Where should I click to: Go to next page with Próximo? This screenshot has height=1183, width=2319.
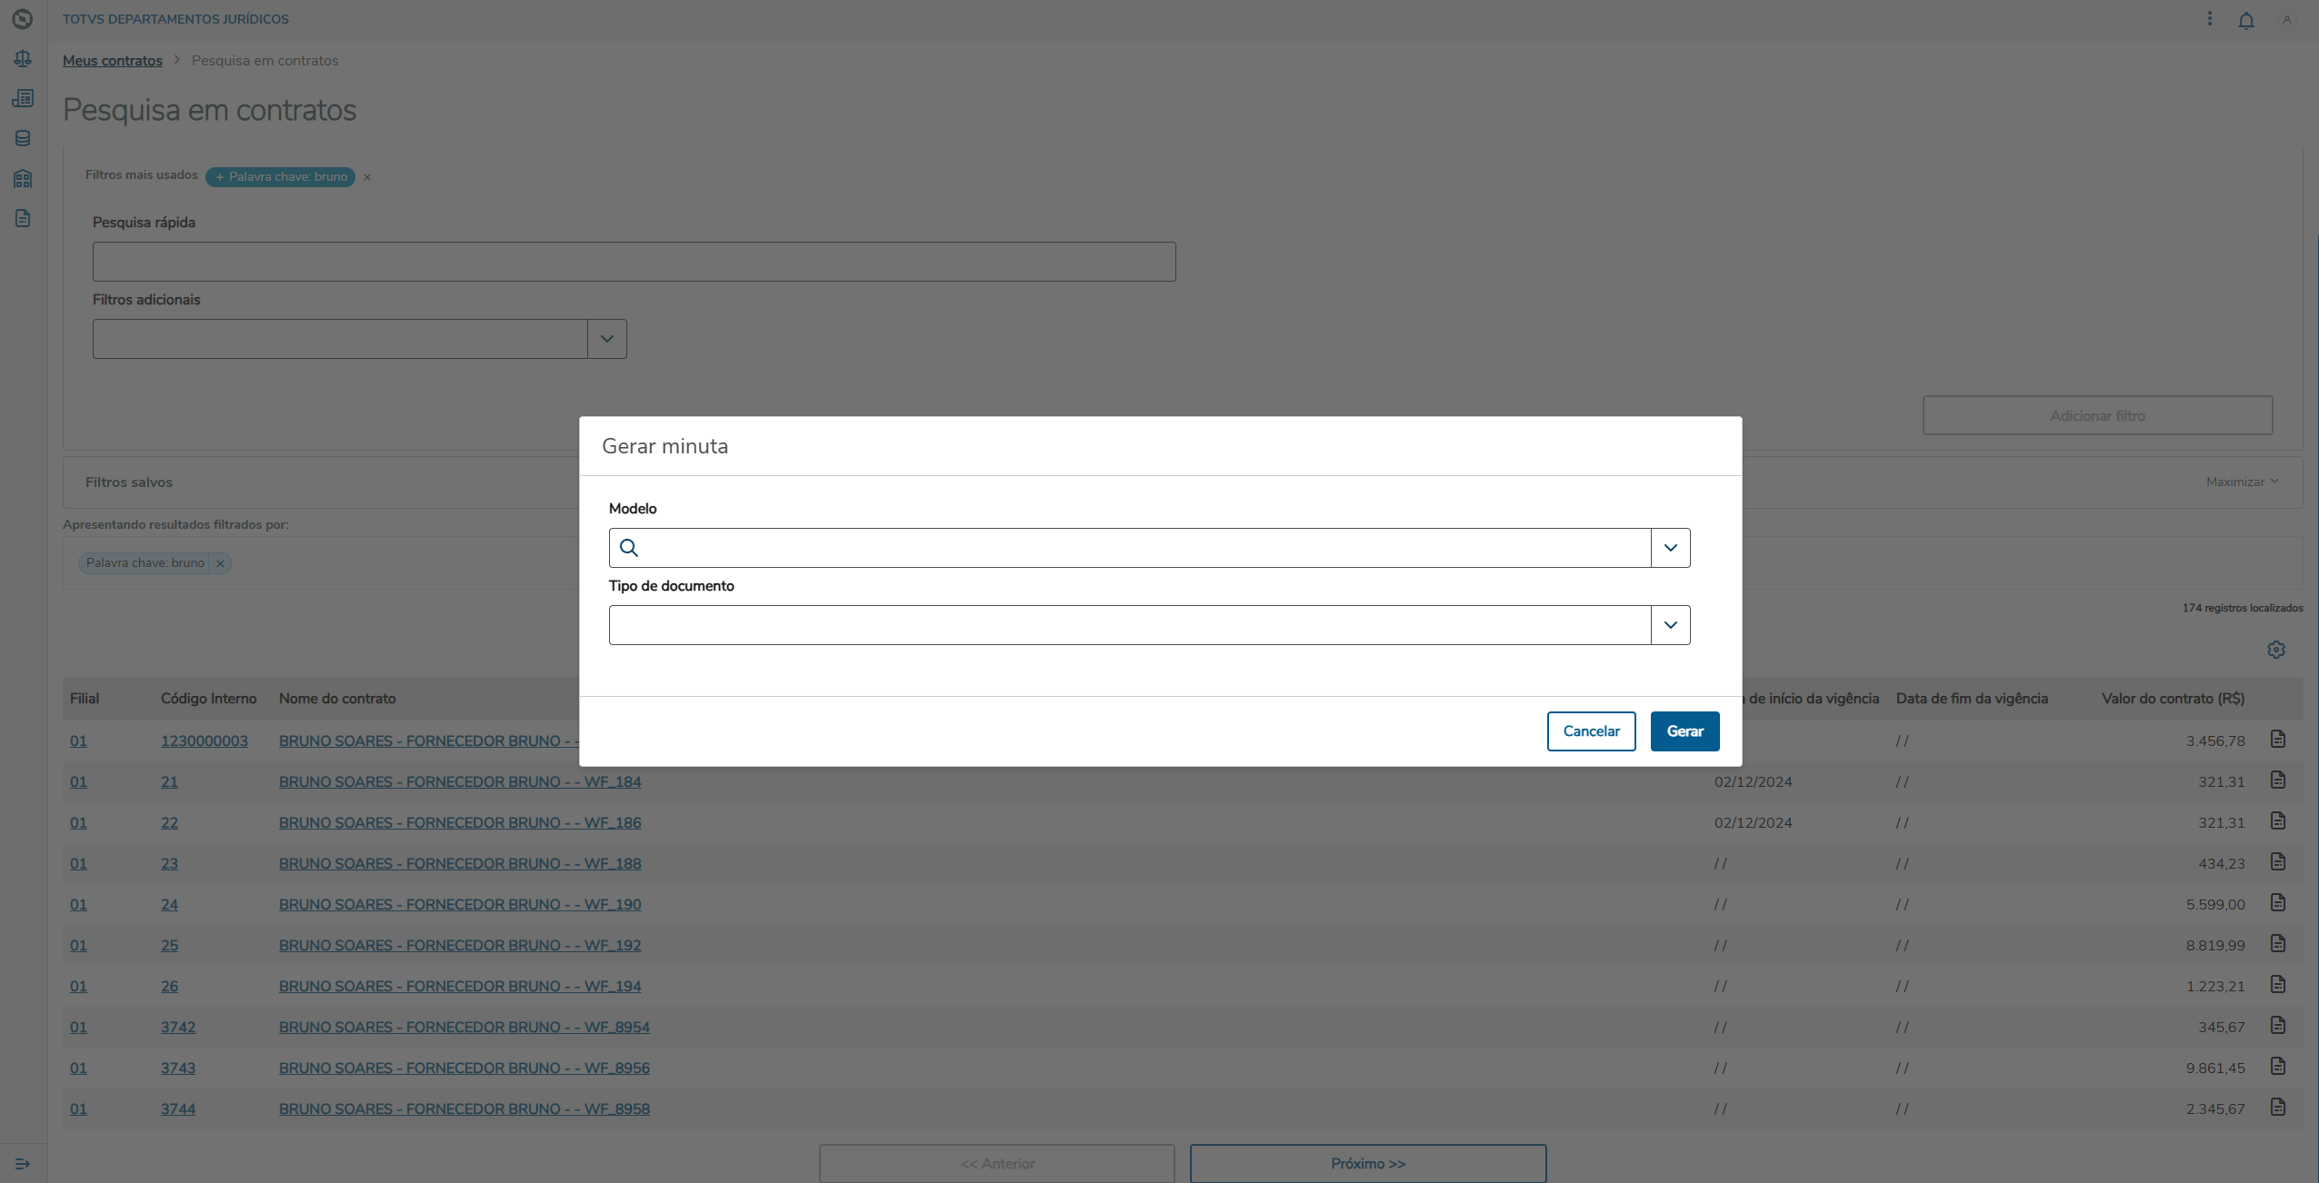tap(1367, 1163)
